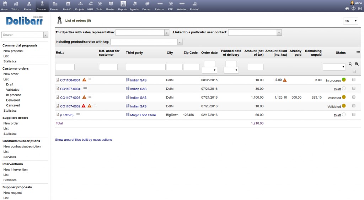Open online help via question mark icon
This screenshot has width=364, height=200.
click(x=353, y=9)
